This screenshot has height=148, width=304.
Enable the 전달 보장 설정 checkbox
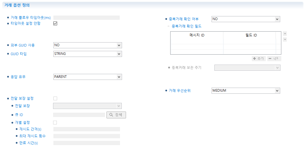tap(55, 99)
